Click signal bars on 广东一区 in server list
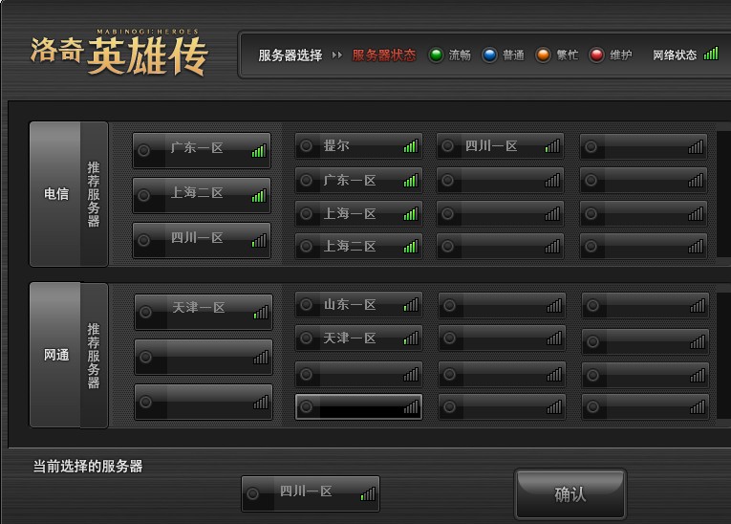 point(411,181)
